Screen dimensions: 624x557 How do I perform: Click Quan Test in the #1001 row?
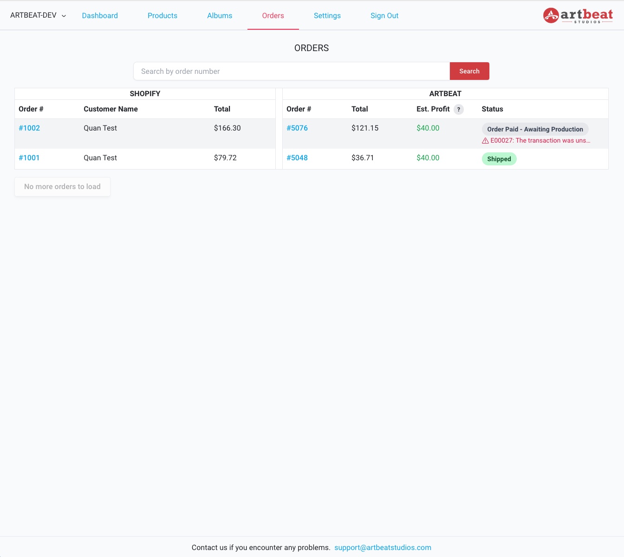point(100,158)
